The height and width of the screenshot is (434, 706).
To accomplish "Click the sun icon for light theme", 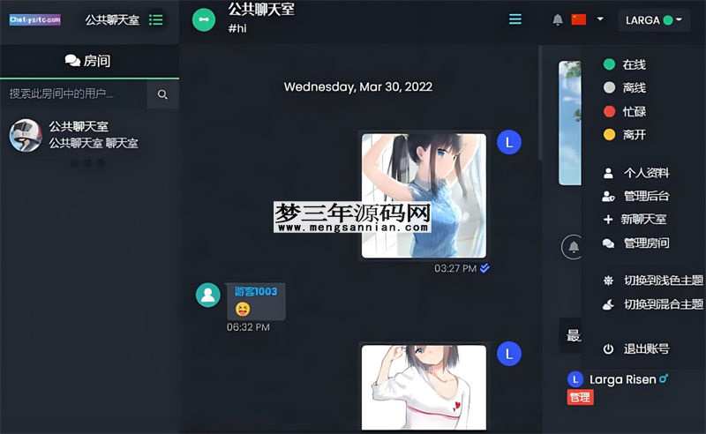I will [x=608, y=281].
